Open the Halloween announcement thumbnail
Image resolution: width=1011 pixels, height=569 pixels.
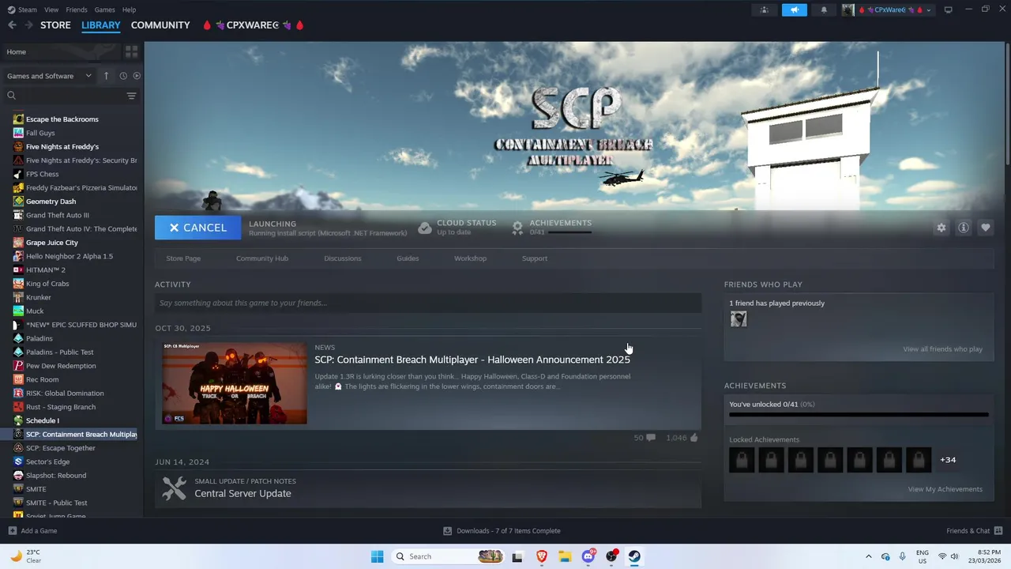(235, 382)
